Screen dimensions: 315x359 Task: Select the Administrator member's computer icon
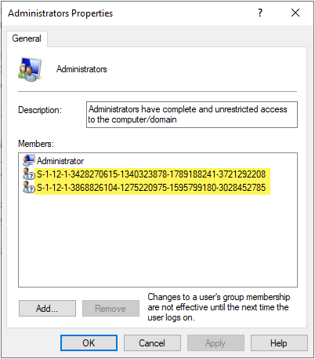29,160
